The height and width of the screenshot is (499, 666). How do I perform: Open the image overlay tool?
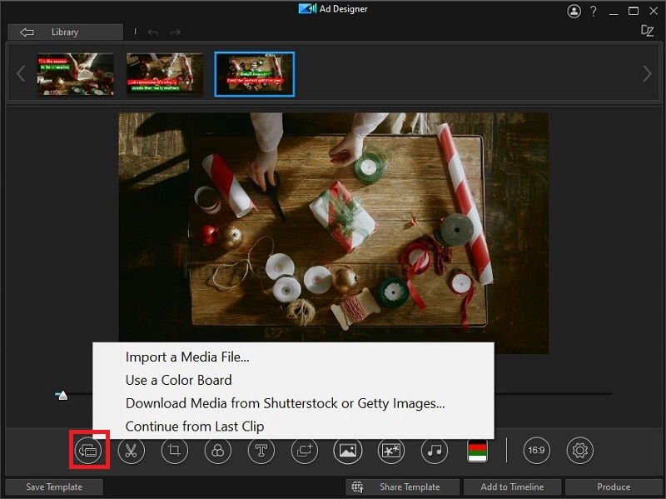[347, 451]
